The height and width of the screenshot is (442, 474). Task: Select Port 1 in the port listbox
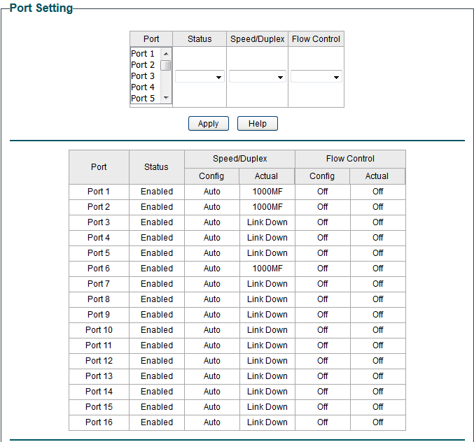coord(146,54)
